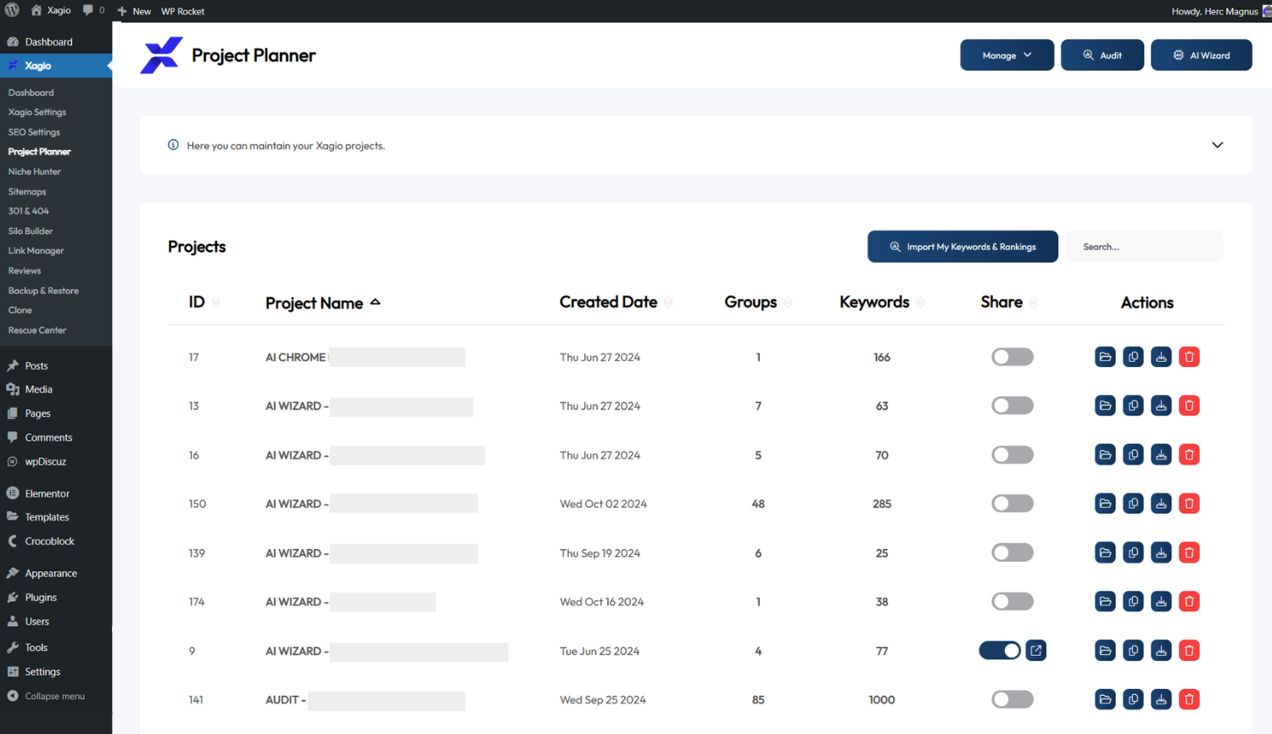This screenshot has height=734, width=1272.
Task: Open project ID 174 folder icon
Action: point(1105,602)
